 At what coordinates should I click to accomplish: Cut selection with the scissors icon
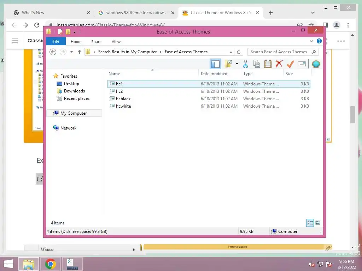245,64
